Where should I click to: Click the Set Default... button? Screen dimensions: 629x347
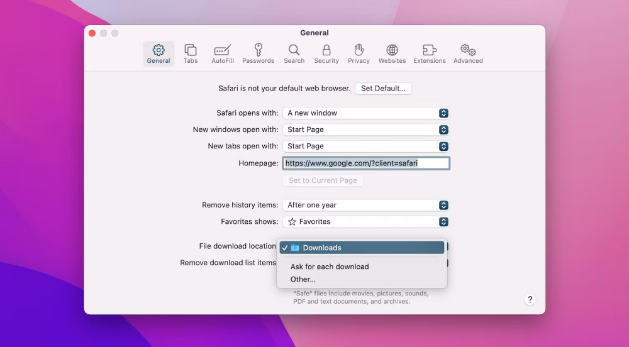coord(383,89)
